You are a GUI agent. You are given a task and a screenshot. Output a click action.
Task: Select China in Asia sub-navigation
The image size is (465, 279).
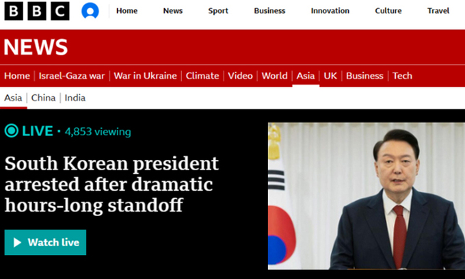click(x=44, y=98)
